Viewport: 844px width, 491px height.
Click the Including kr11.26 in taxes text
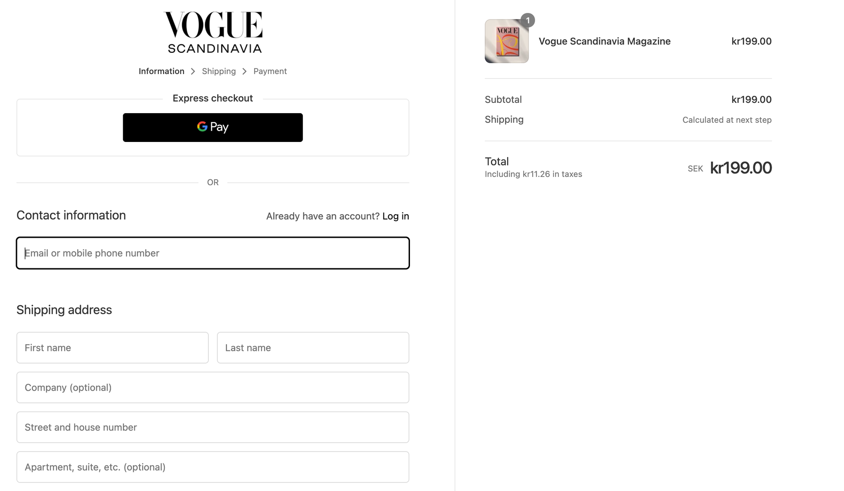533,174
